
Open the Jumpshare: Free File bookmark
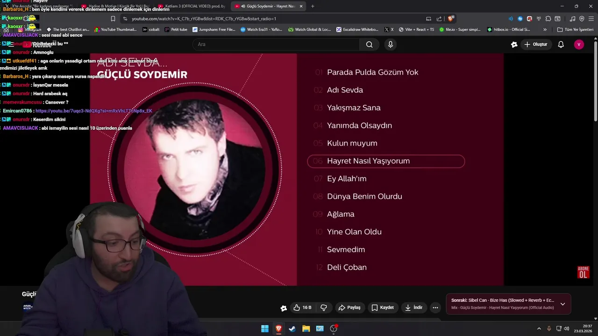click(x=214, y=29)
